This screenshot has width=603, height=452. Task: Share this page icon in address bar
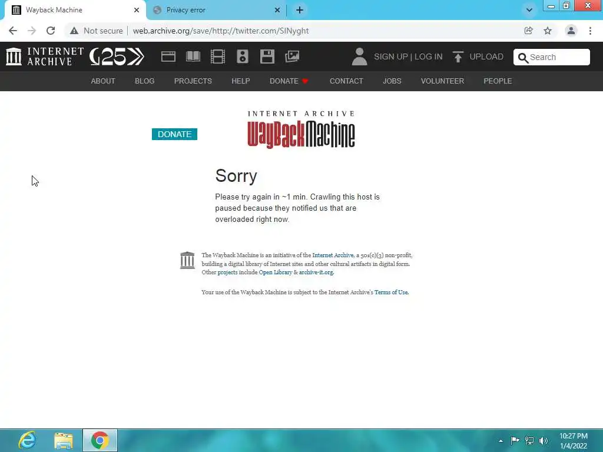point(528,31)
